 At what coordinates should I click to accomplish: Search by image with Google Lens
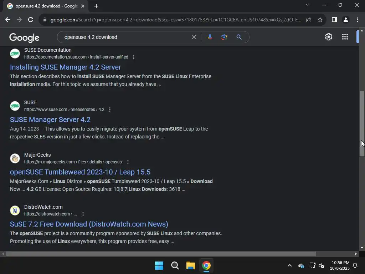click(x=224, y=37)
